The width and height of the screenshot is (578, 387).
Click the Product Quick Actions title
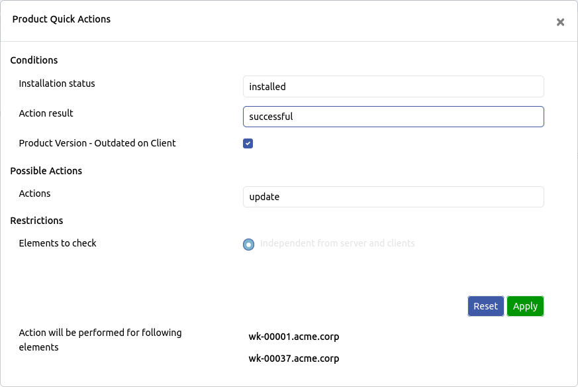[62, 19]
